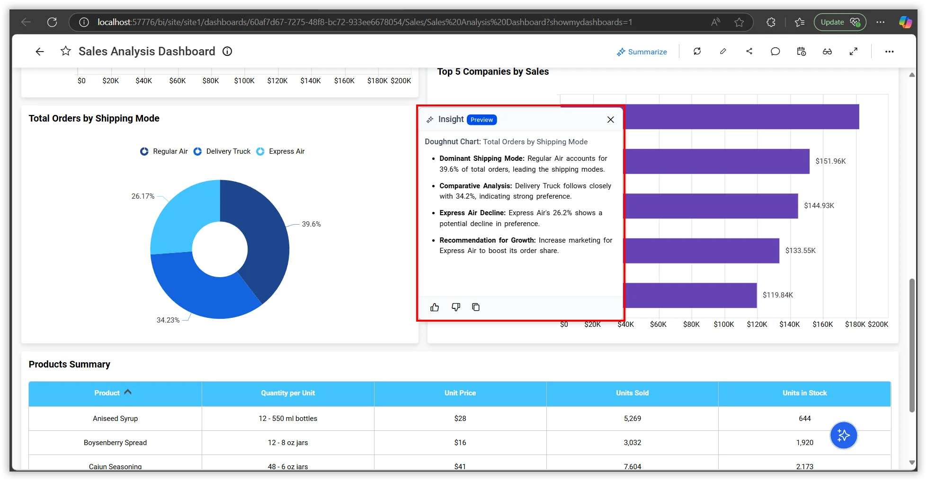Close the Insight panel

pyautogui.click(x=610, y=120)
